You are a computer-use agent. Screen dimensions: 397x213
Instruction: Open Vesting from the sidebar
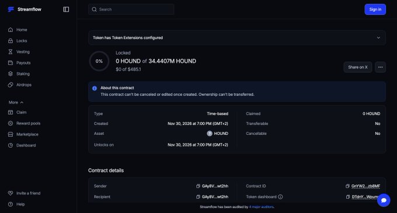pos(23,52)
